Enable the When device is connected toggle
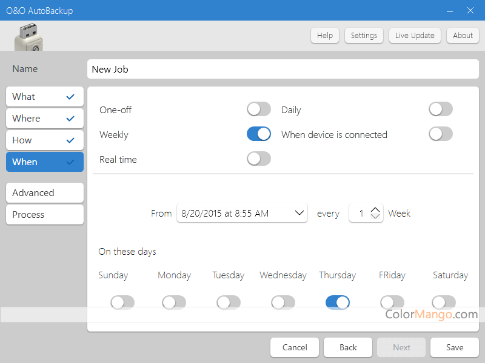485x363 pixels. pos(440,134)
